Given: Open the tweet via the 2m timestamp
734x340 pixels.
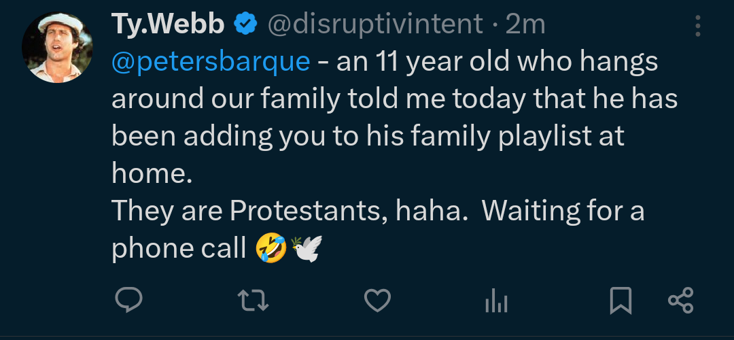Looking at the screenshot, I should point(526,25).
